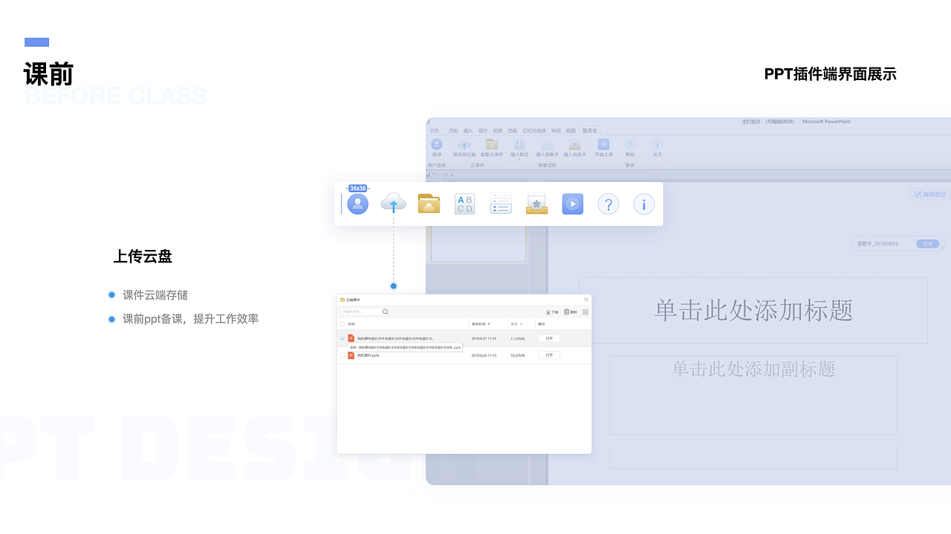Switch to grid view icon in cloud dialog
The image size is (951, 534).
coord(585,312)
